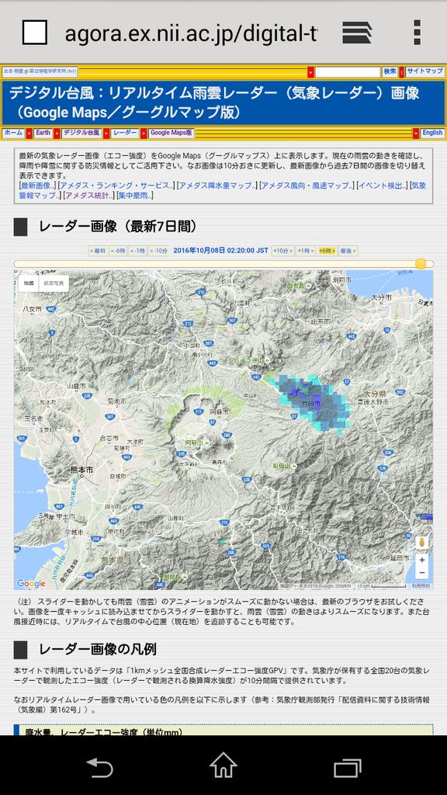
Task: Step back 1 hour
Action: pyautogui.click(x=137, y=251)
